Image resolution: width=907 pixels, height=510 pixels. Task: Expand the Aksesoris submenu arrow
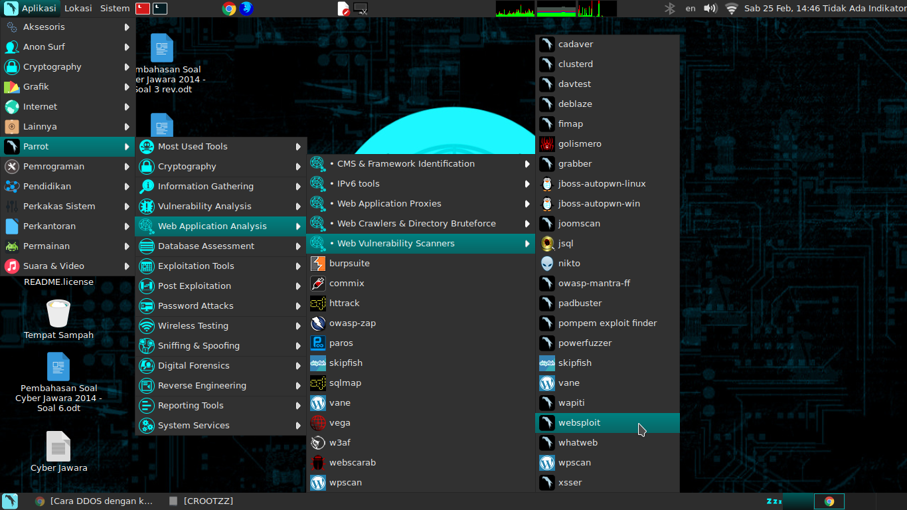point(127,27)
